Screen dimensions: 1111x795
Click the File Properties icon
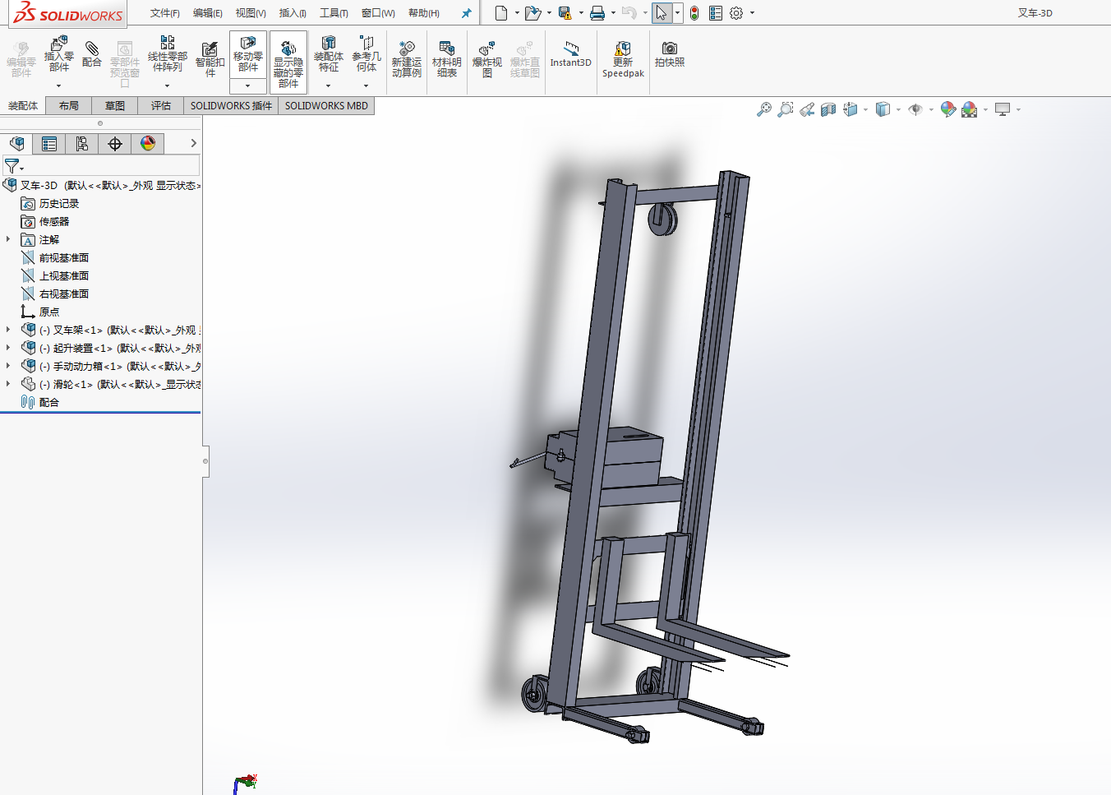716,13
